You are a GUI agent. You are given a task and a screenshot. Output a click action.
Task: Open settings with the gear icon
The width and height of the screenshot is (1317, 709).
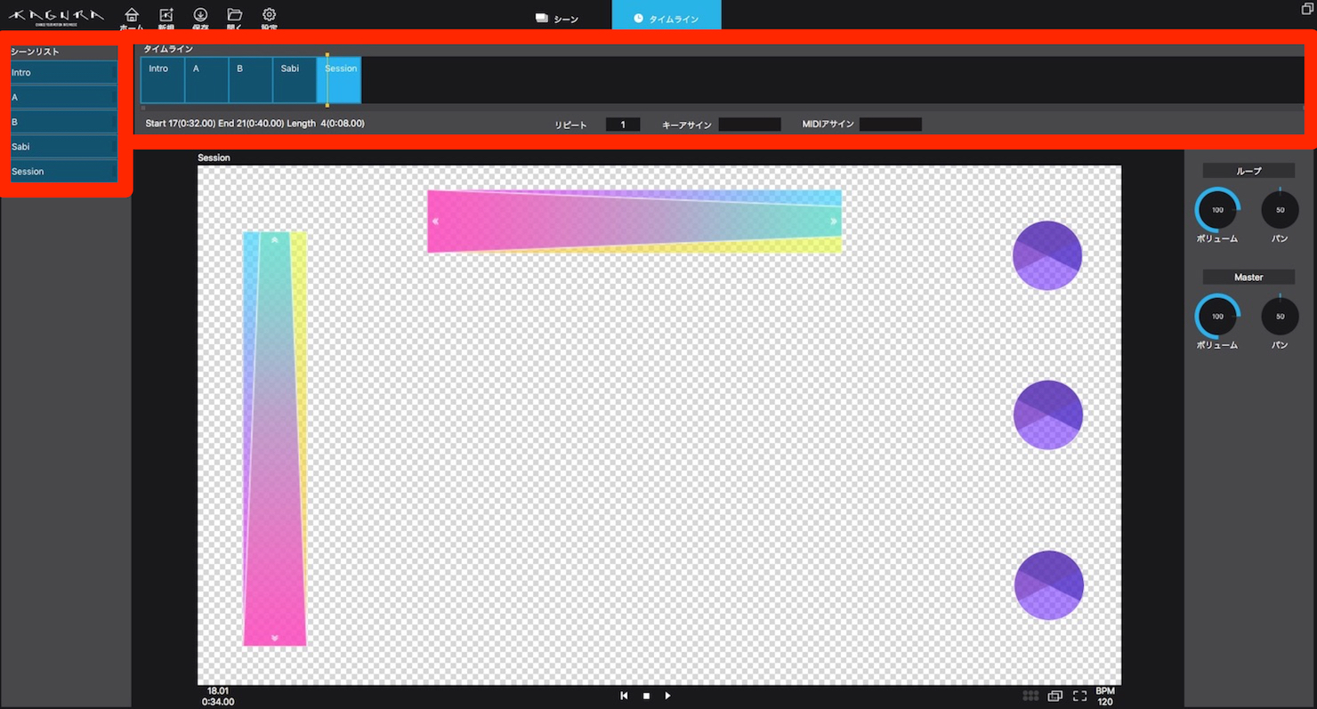pos(269,16)
